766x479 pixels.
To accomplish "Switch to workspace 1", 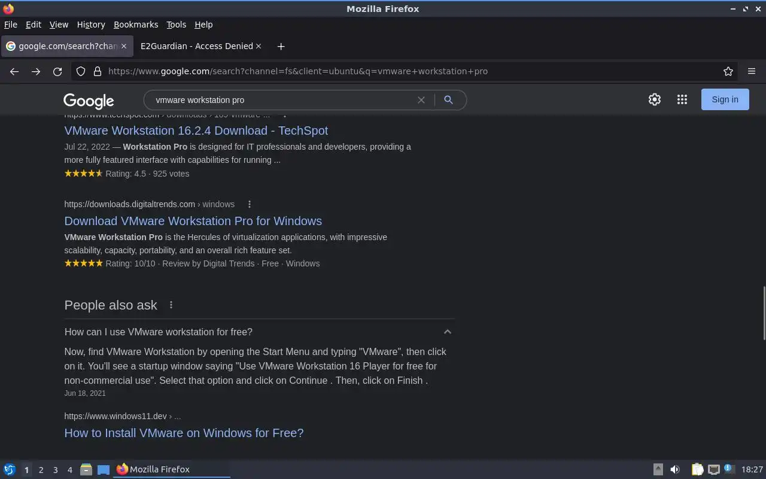I will [26, 469].
